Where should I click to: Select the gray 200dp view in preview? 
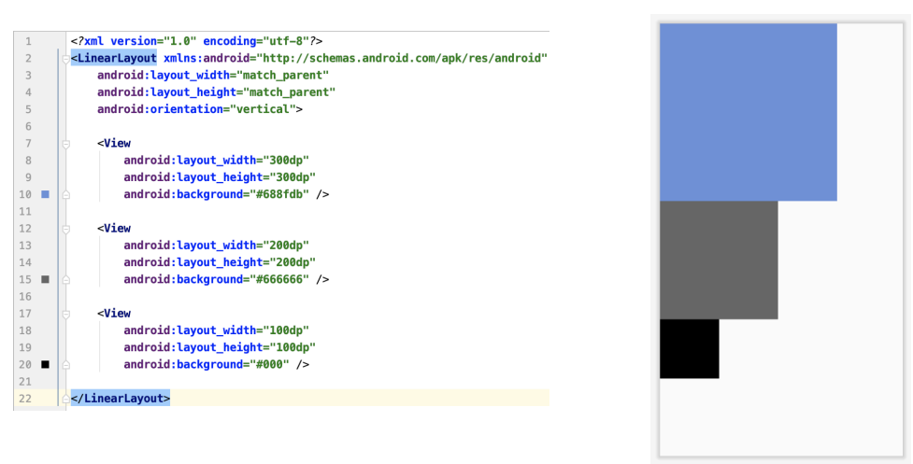(x=719, y=260)
